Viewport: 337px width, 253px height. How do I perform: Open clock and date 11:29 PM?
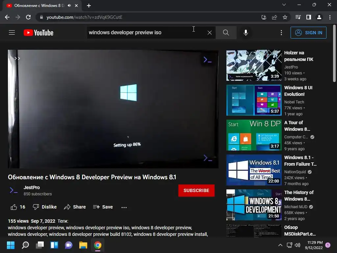tap(314, 245)
